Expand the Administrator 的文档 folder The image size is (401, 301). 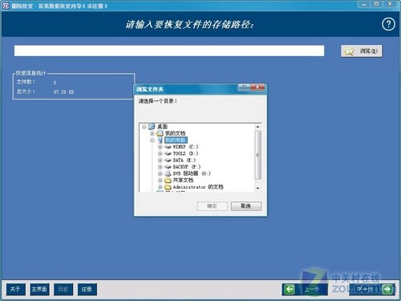click(x=160, y=187)
